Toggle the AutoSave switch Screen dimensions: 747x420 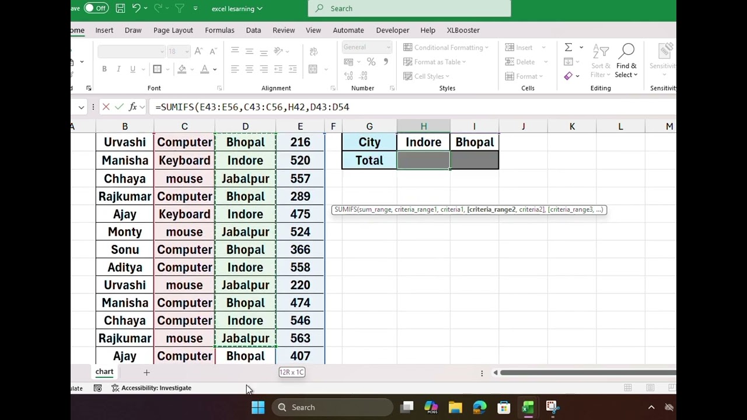[96, 8]
